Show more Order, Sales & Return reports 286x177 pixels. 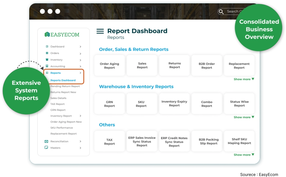244,79
